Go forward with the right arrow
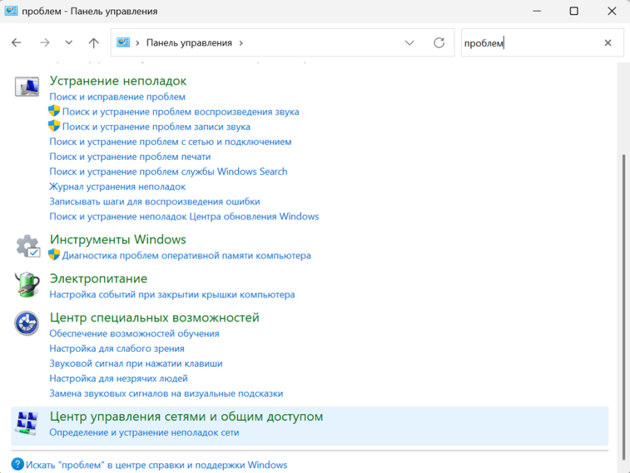This screenshot has height=473, width=630. pos(45,42)
